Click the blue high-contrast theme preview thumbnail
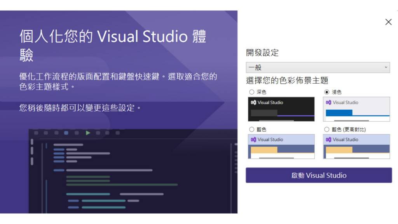398x224 pixels. click(356, 147)
